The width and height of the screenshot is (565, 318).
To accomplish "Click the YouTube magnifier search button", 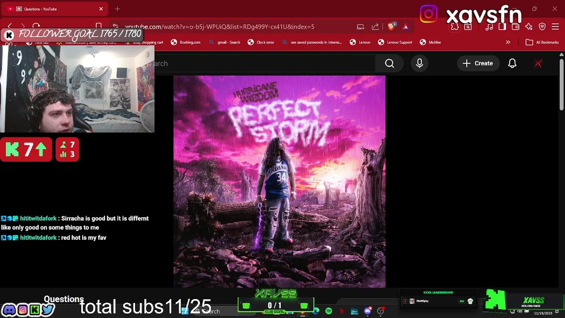I will point(390,64).
